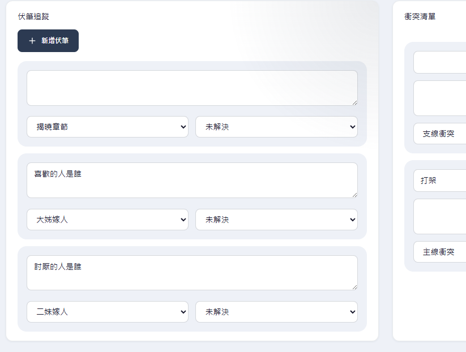
Task: Open the 揭曉章節 chapter dropdown
Action: [108, 127]
